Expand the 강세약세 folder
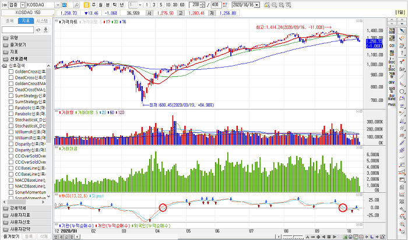Screen dimensions: 408x240 click(26, 209)
